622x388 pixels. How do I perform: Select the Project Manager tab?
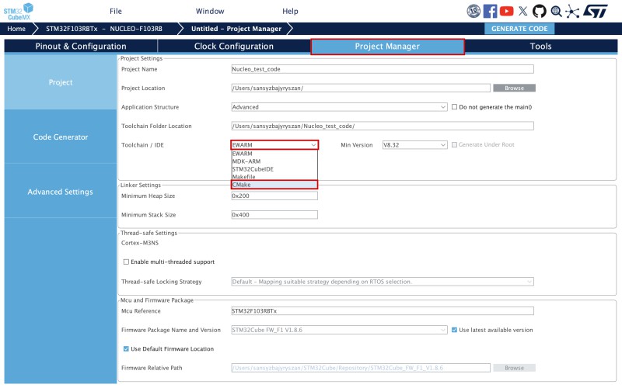387,47
